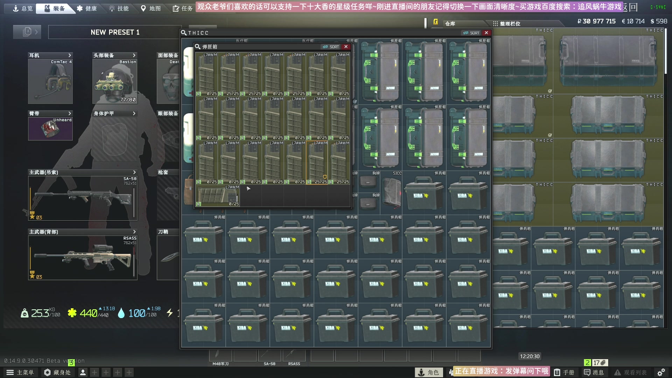The image size is (672, 378).
Task: Open the 角色 character screen
Action: point(429,372)
